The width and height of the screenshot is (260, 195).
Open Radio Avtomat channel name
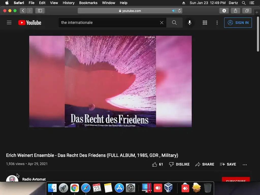(34, 179)
